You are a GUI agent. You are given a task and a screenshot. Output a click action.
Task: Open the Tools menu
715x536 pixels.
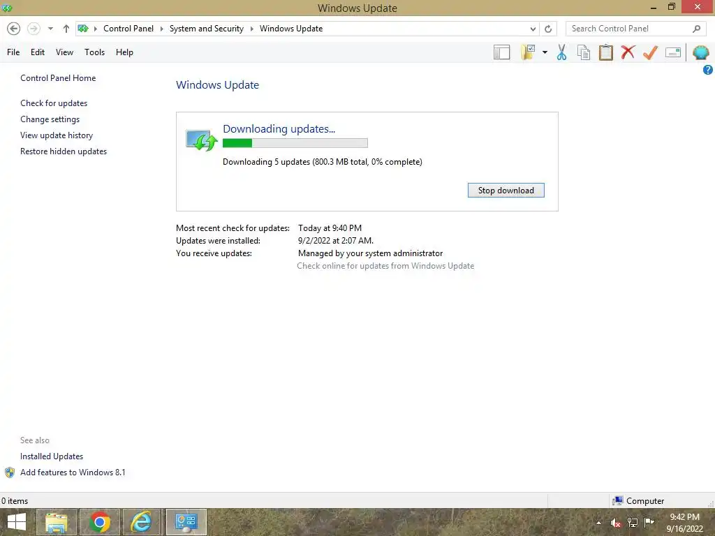point(94,52)
